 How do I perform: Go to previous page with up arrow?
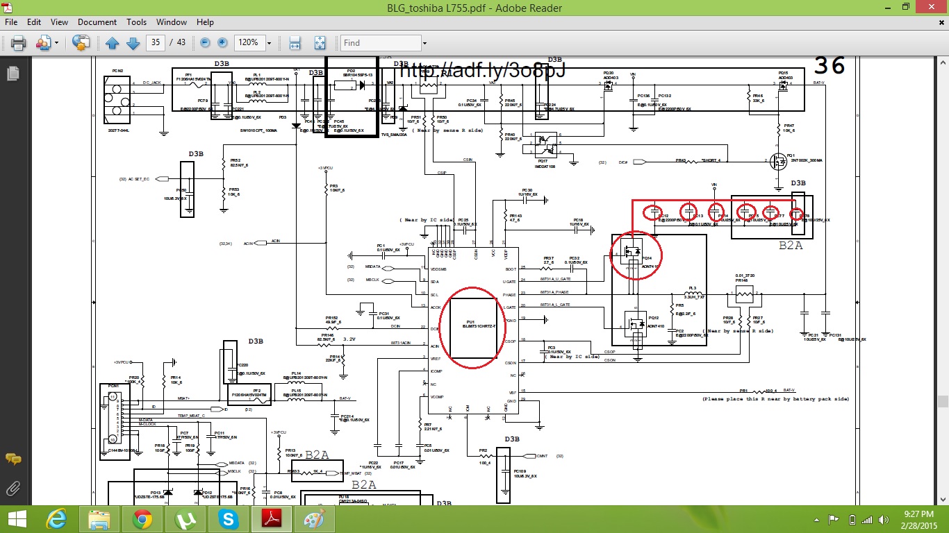pos(113,43)
